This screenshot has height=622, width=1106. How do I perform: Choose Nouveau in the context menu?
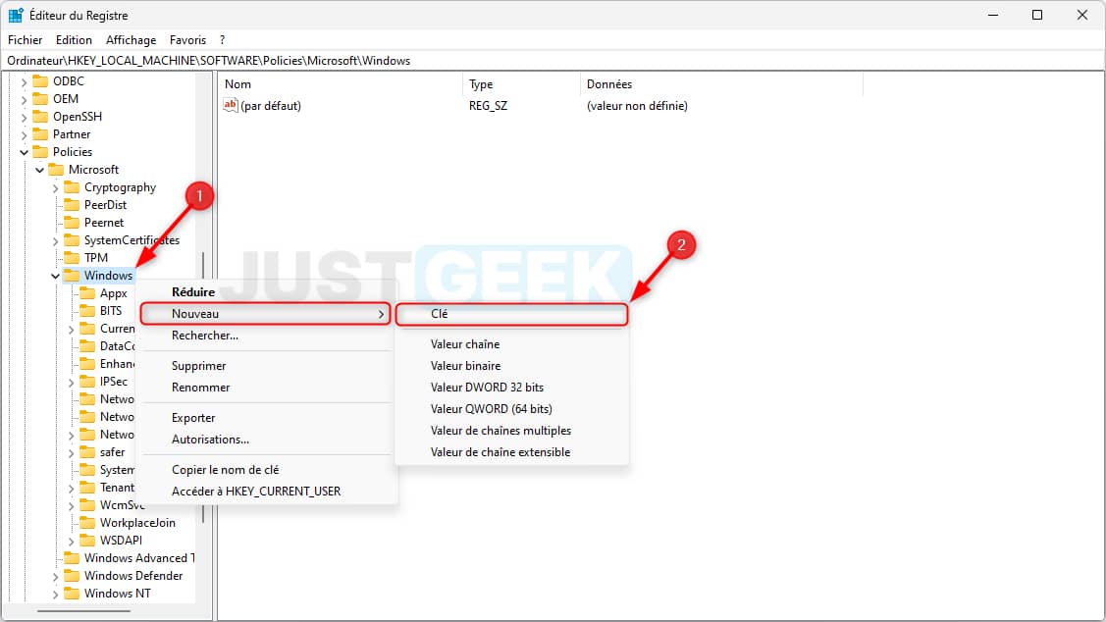pyautogui.click(x=265, y=314)
